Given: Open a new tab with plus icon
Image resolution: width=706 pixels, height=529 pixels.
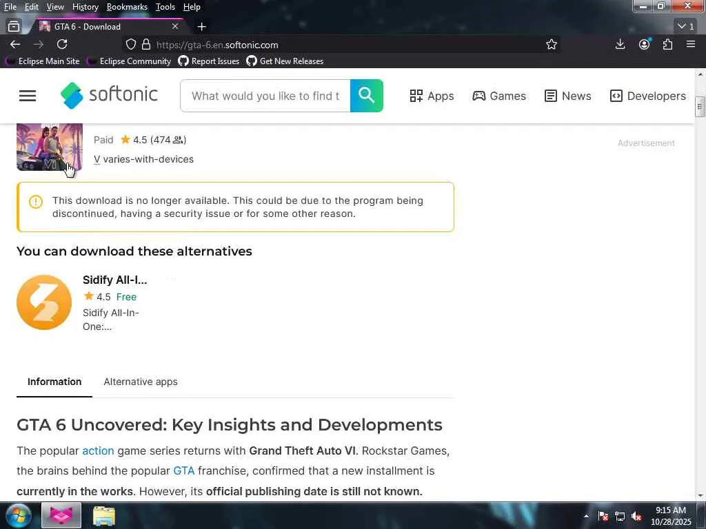Looking at the screenshot, I should click(202, 27).
